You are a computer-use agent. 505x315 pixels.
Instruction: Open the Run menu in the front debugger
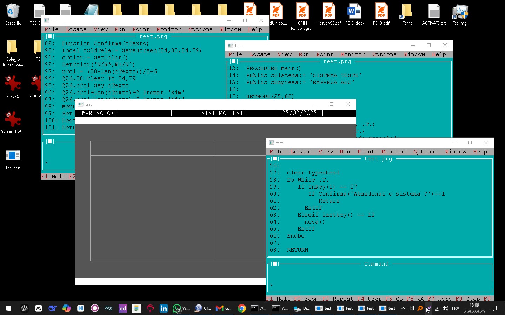point(345,152)
